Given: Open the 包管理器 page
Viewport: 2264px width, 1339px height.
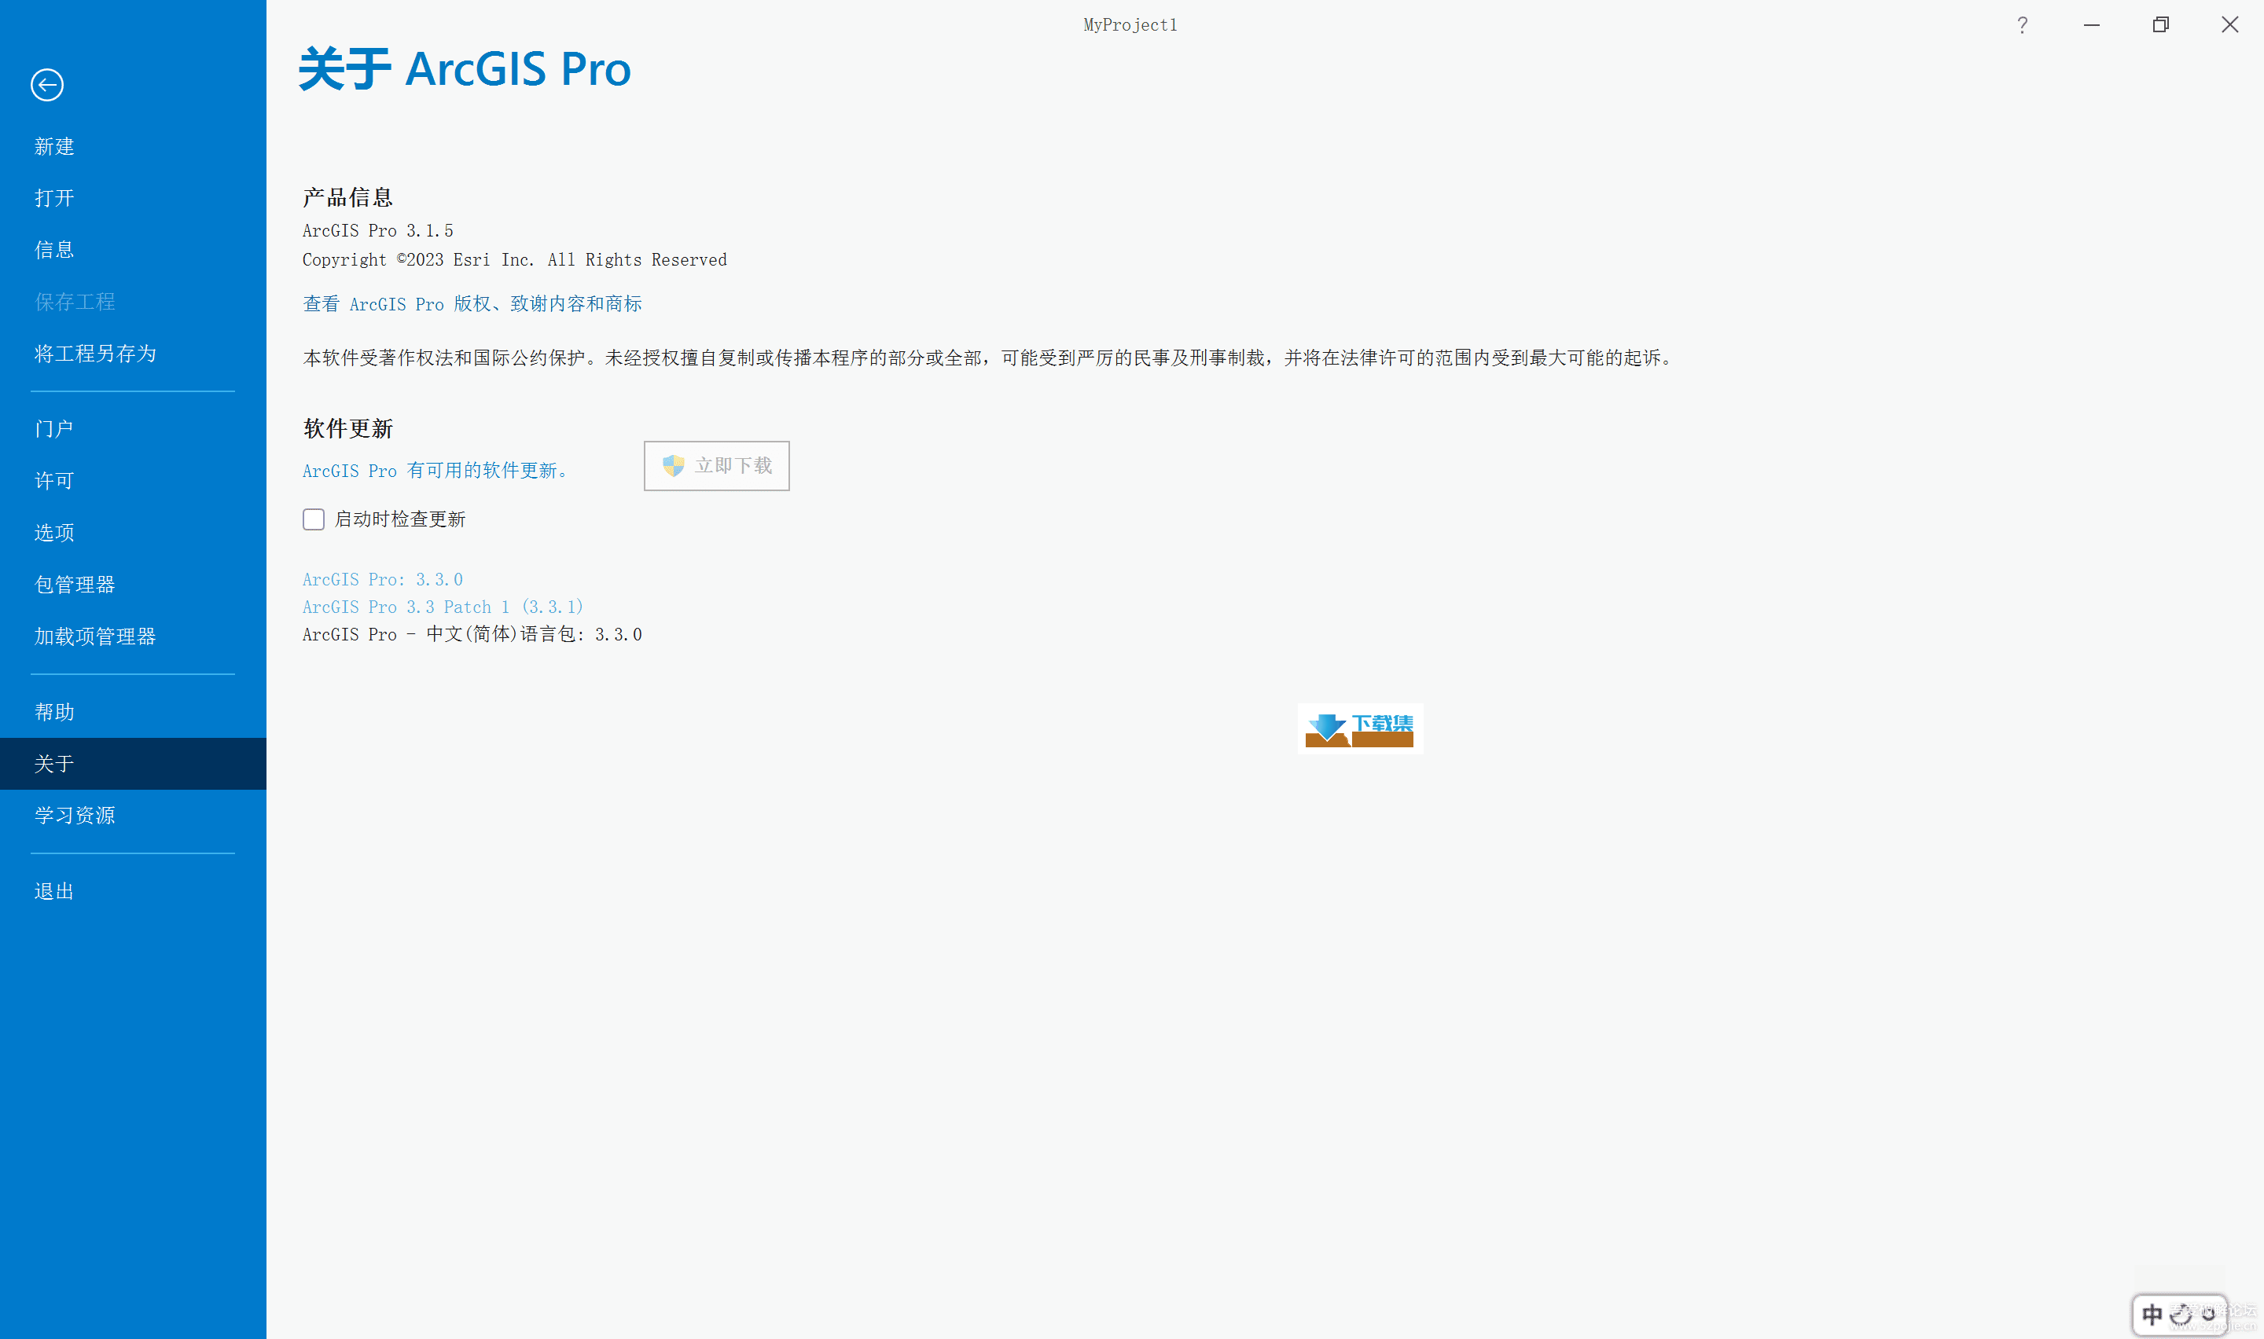Looking at the screenshot, I should pos(133,585).
